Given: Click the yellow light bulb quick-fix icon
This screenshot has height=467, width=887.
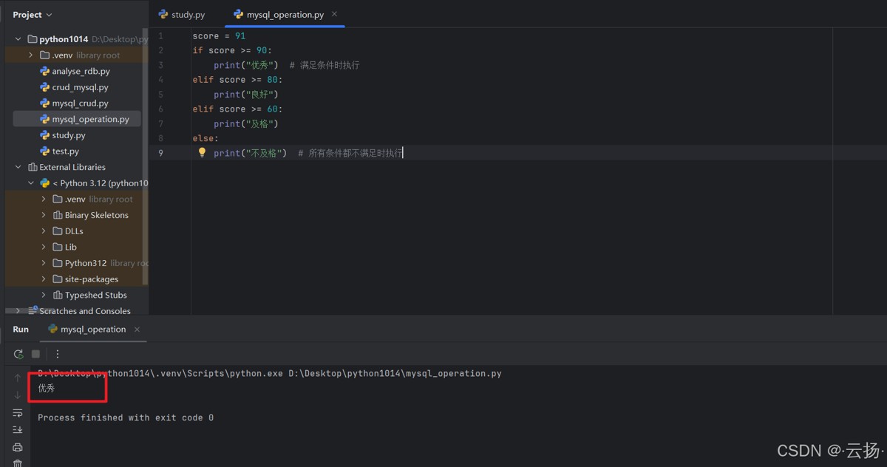Looking at the screenshot, I should 202,153.
